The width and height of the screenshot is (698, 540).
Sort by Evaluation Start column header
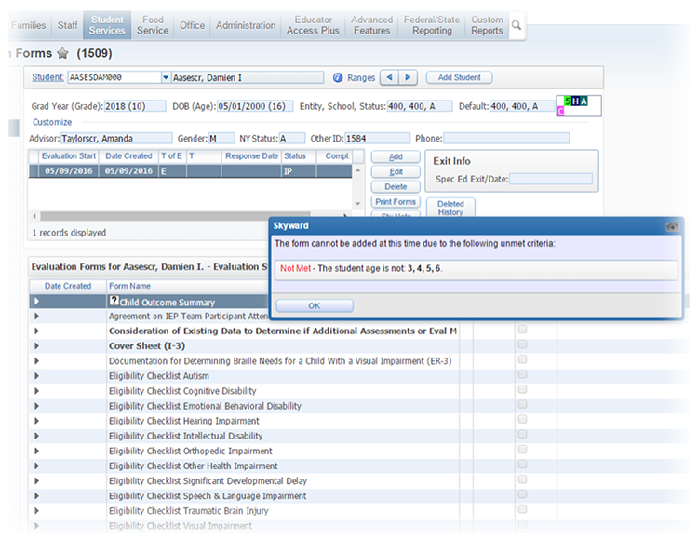tap(69, 156)
